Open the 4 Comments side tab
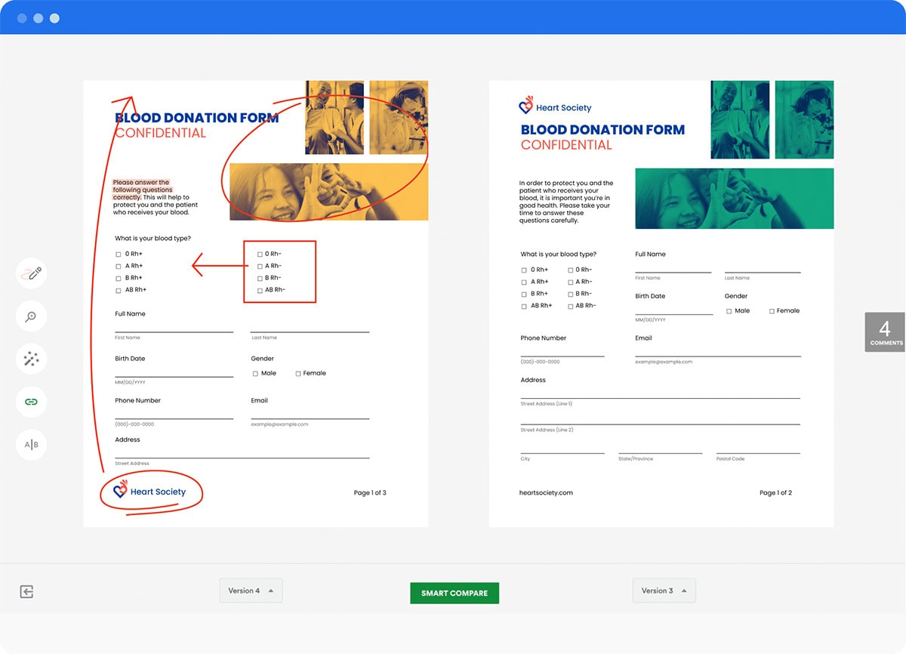 tap(885, 332)
